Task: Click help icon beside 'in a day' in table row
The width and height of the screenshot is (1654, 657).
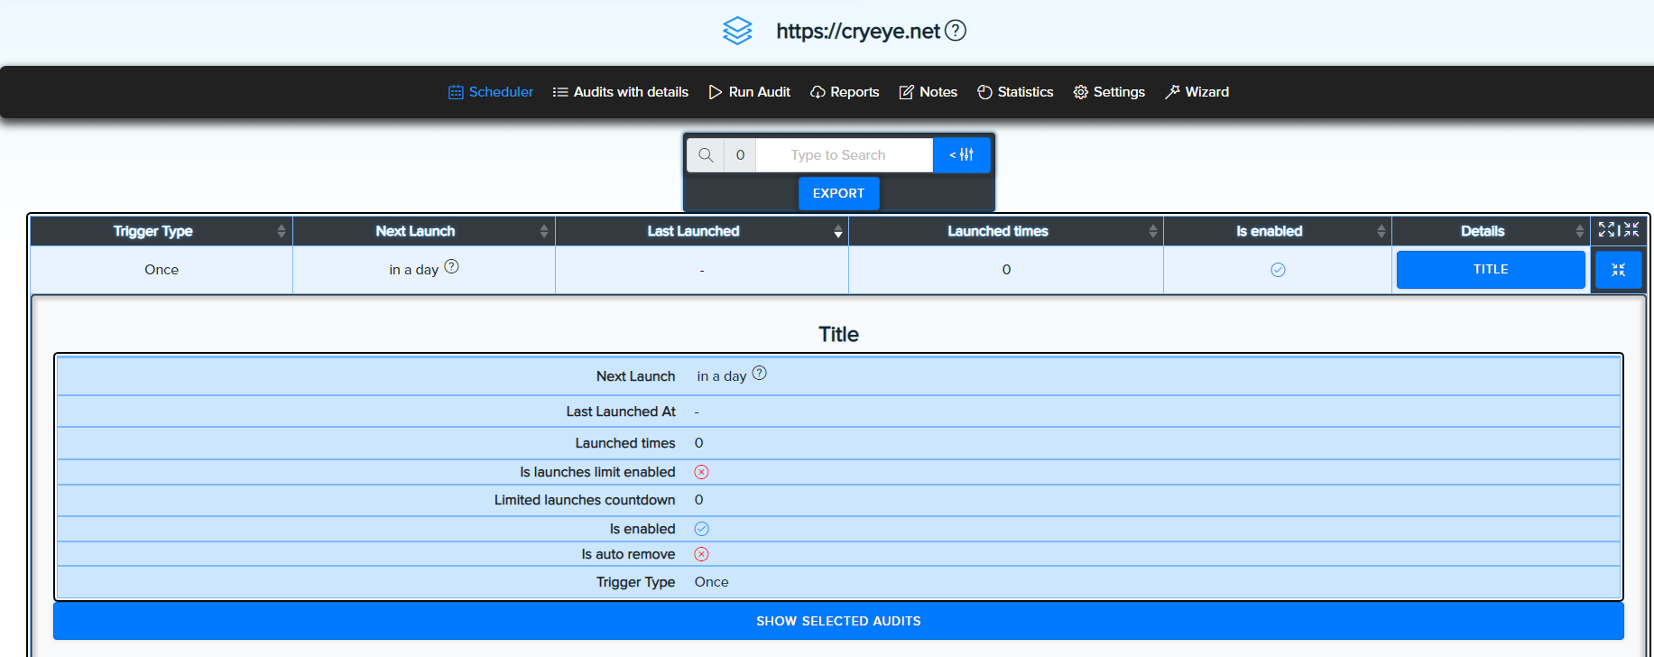Action: pos(452,266)
